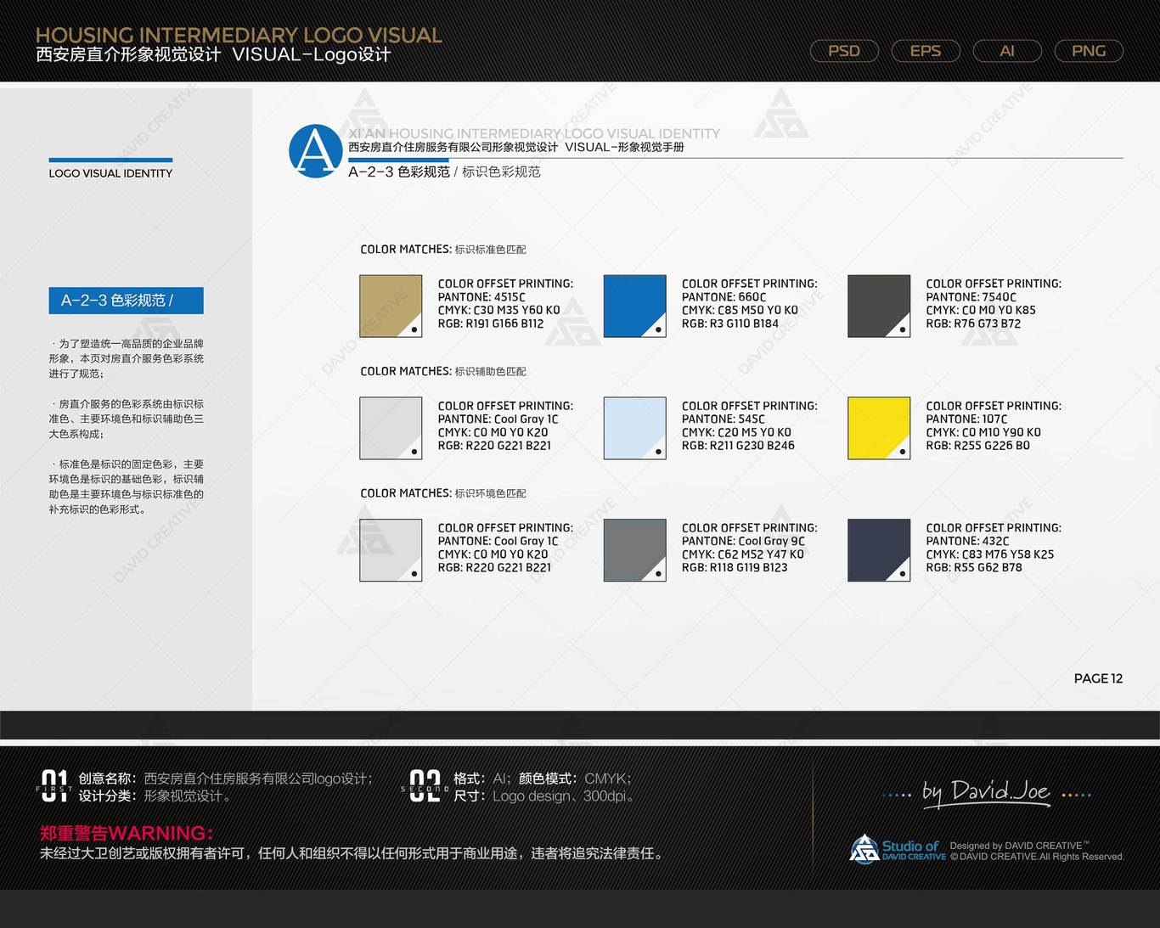Viewport: 1160px width, 928px height.
Task: Click the Designed by DAVID CREATIVE text
Action: (x=1018, y=846)
